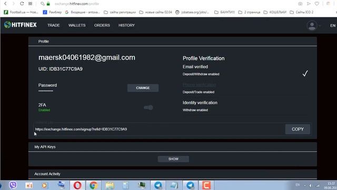Open the jobatsea.org bookmark
Image resolution: width=337 pixels, height=190 pixels.
pyautogui.click(x=192, y=12)
